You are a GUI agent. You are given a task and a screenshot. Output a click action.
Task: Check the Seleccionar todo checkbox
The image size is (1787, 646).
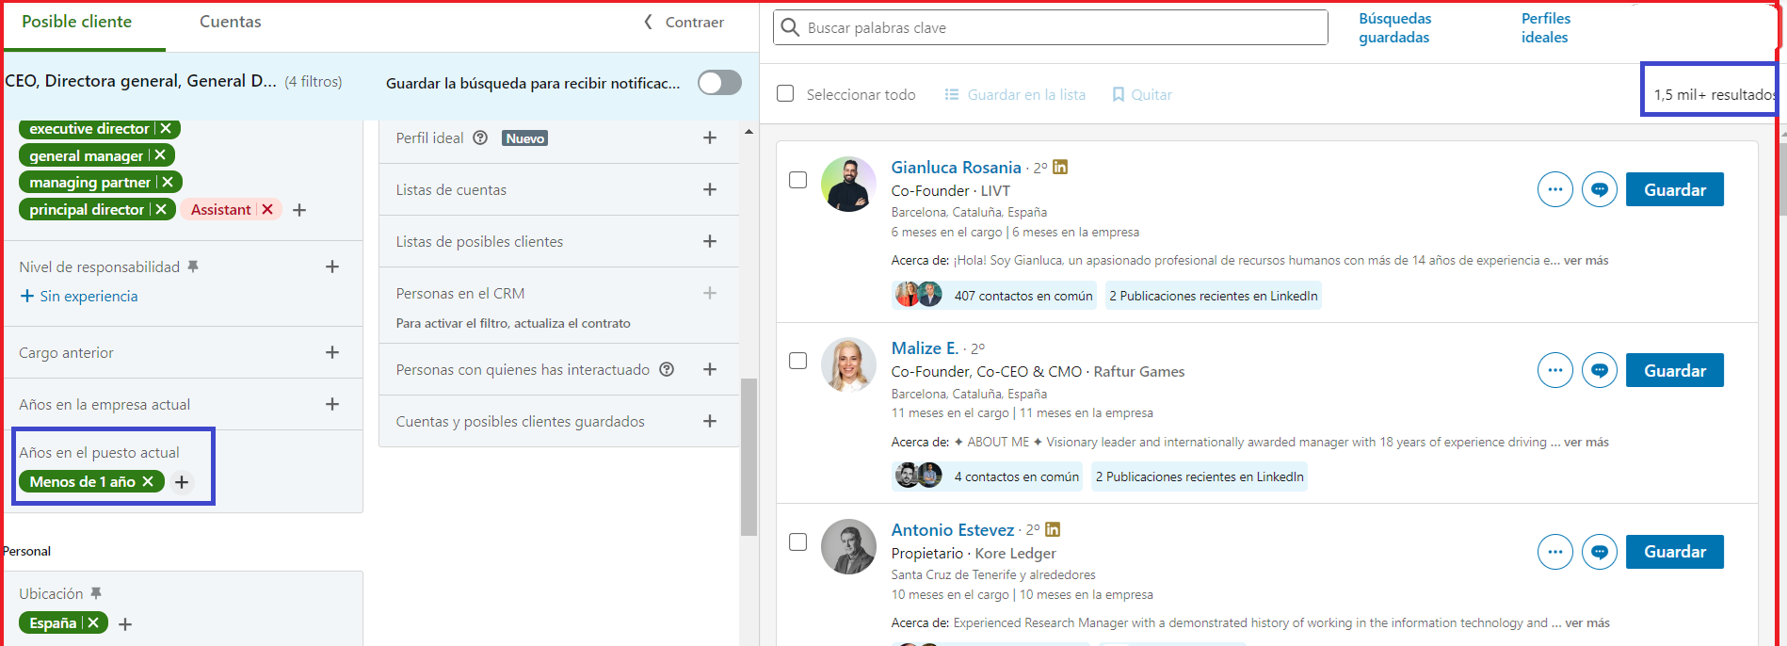tap(785, 93)
